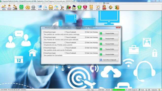Open the A Pagar red dollar icon
This screenshot has width=162, height=91.
coord(85,7)
